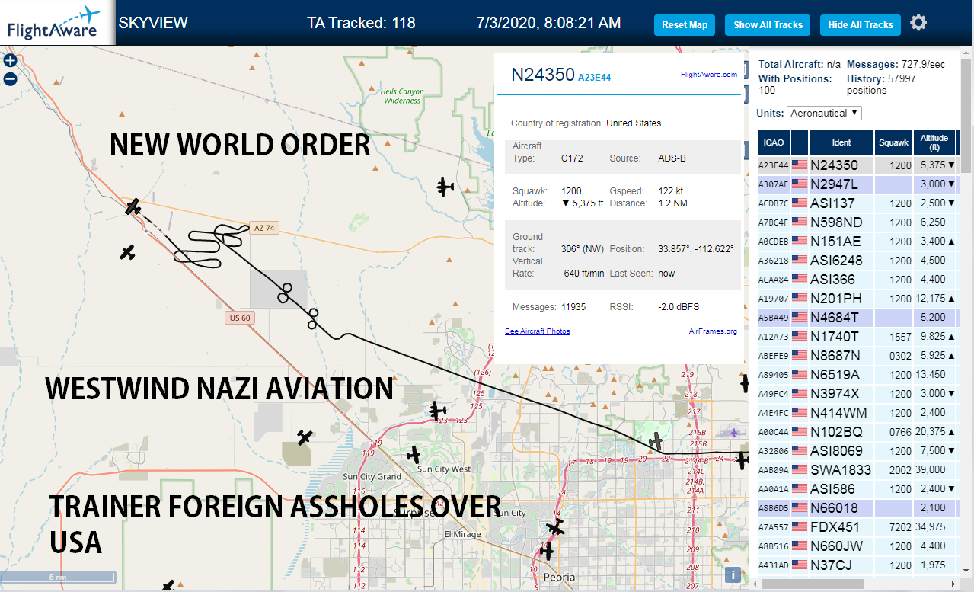Click Hide All Tracks button
The height and width of the screenshot is (592, 974).
click(861, 25)
